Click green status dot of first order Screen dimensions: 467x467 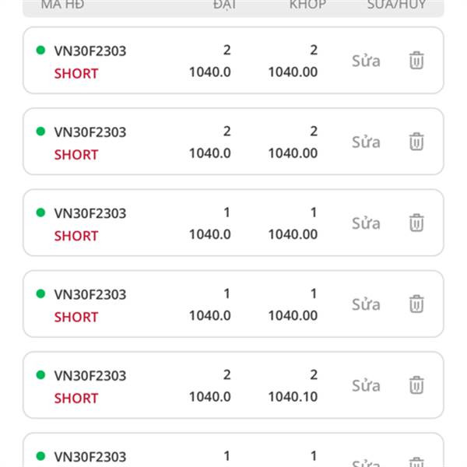40,50
